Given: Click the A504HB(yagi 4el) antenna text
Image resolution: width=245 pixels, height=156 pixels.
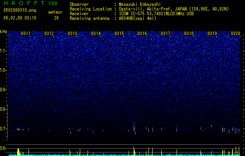Looking at the screenshot, I should 137,18.
